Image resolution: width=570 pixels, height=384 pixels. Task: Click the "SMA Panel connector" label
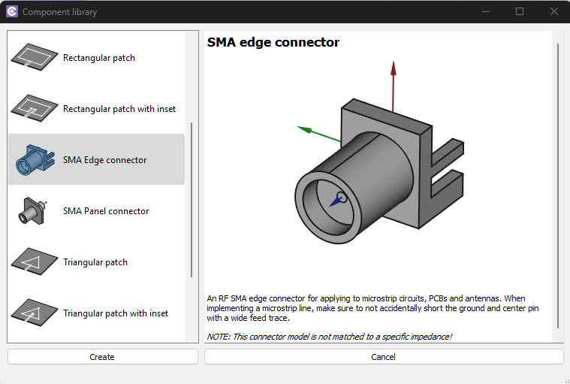(x=106, y=211)
